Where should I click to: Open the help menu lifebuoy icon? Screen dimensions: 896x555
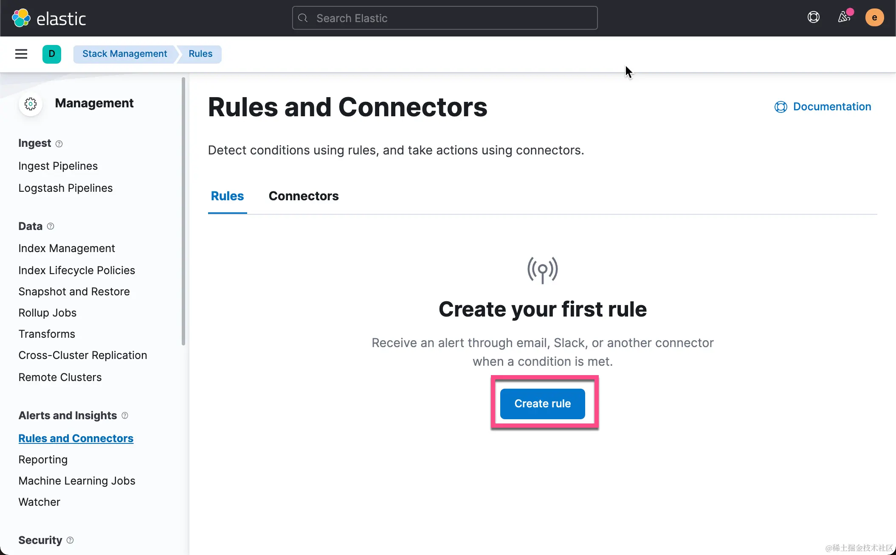tap(813, 17)
